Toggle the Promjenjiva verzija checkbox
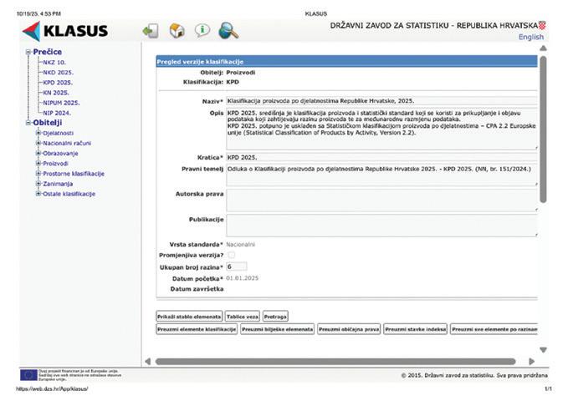Image resolution: width=568 pixels, height=401 pixels. tap(231, 255)
